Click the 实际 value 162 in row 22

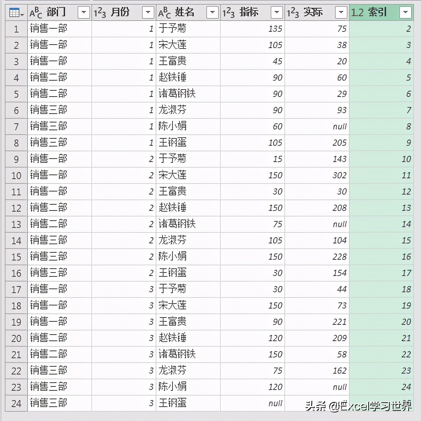pyautogui.click(x=317, y=371)
